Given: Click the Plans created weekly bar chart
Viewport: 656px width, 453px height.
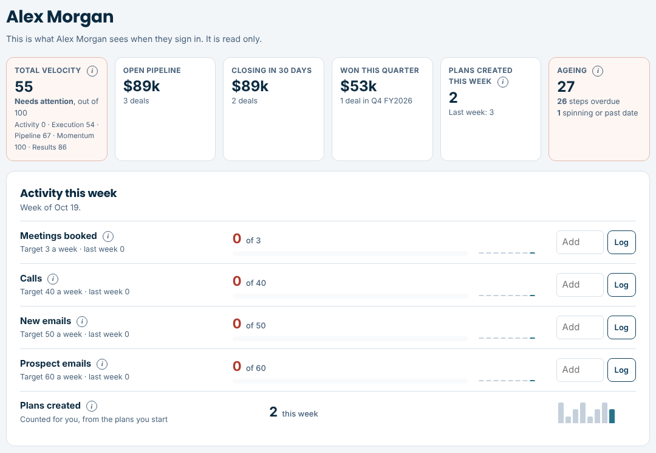Looking at the screenshot, I should pyautogui.click(x=587, y=413).
